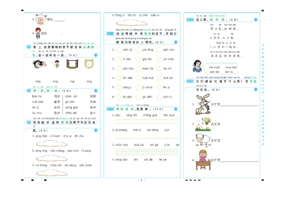The image size is (284, 200).
Task: Click the star before gǎn zǒu
Action: 159,49
